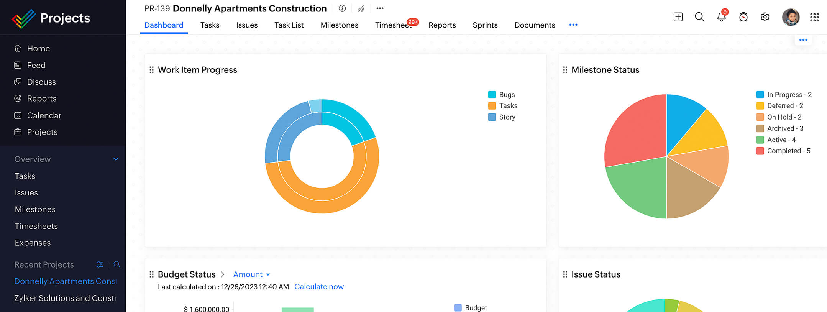
Task: Toggle Completed - 5 milestone legend entry
Action: (784, 151)
